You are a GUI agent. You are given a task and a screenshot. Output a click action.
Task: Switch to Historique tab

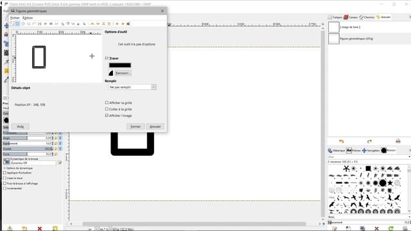coord(337,151)
